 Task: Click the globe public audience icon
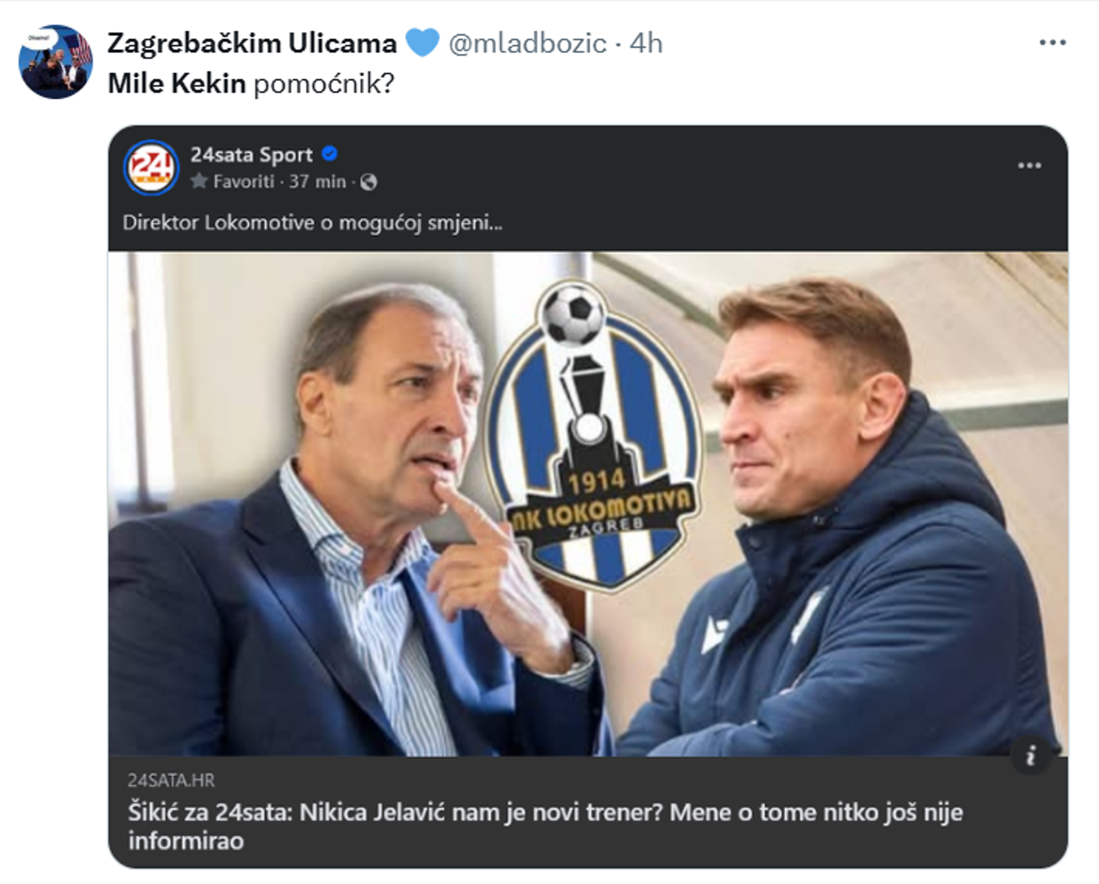click(x=369, y=182)
